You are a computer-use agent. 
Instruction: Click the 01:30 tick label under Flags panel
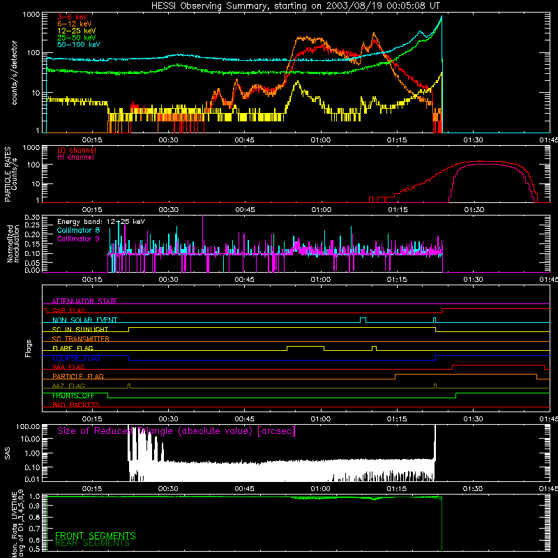[x=473, y=419]
